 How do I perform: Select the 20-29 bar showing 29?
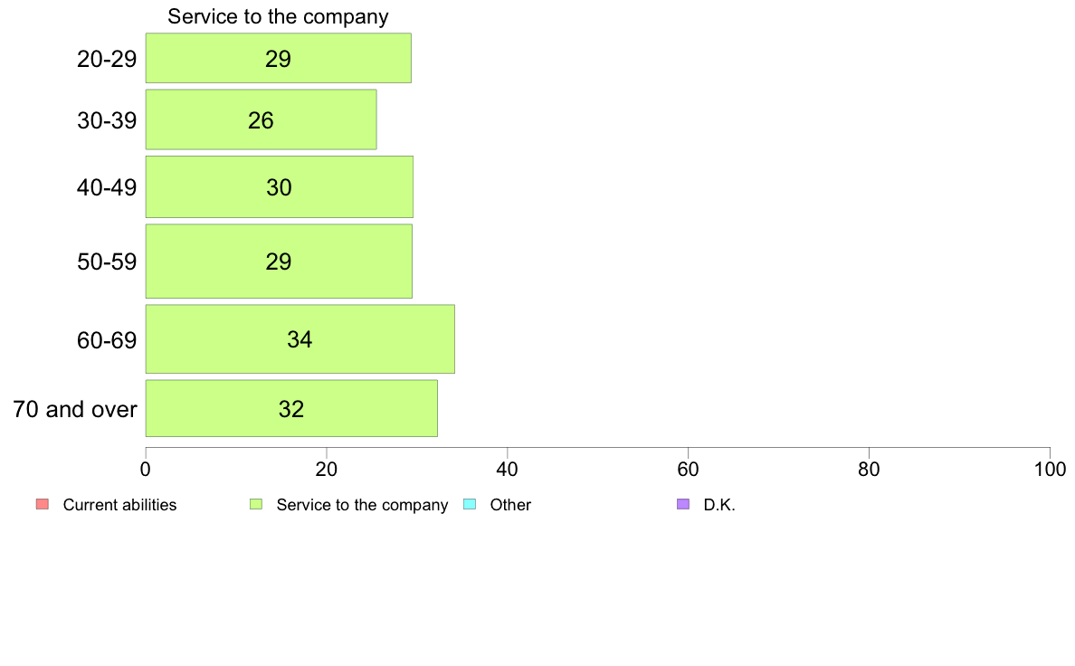(279, 58)
